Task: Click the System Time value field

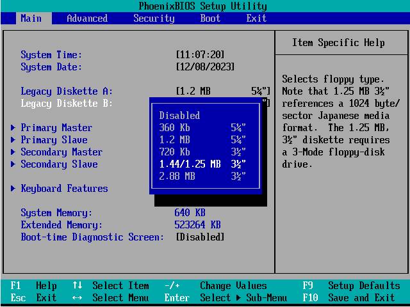Action: 200,55
